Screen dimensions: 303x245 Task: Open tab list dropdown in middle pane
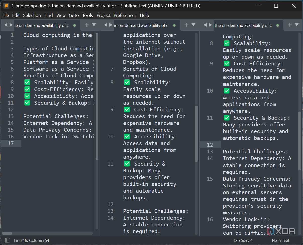[x=193, y=25]
